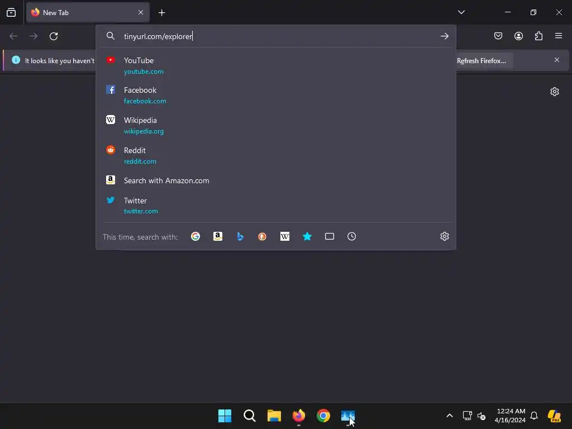The width and height of the screenshot is (572, 429).
Task: Click the Go arrow in address bar
Action: 444,36
